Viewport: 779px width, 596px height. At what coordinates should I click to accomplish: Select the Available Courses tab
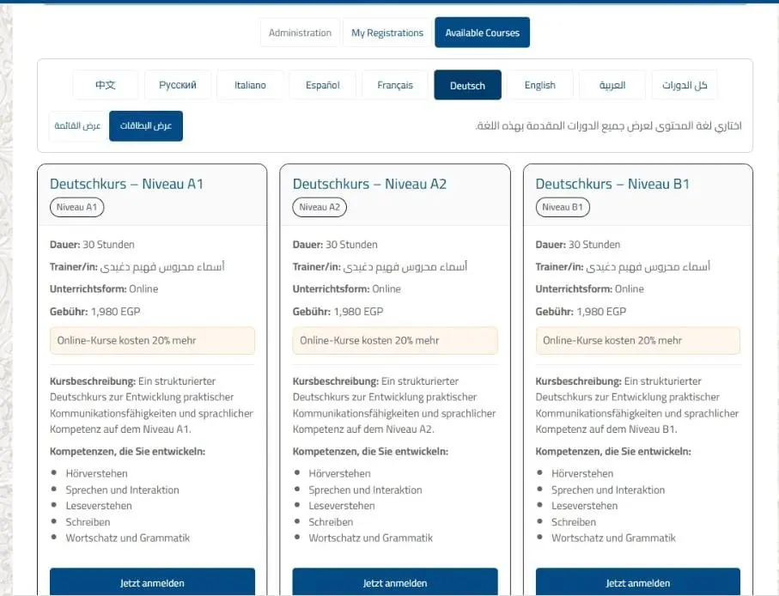(483, 33)
